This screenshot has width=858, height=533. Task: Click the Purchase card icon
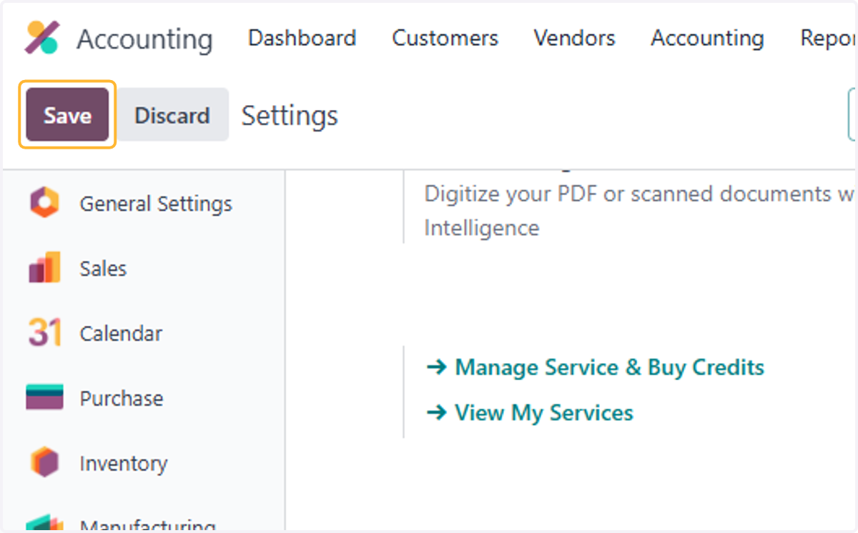pos(44,397)
